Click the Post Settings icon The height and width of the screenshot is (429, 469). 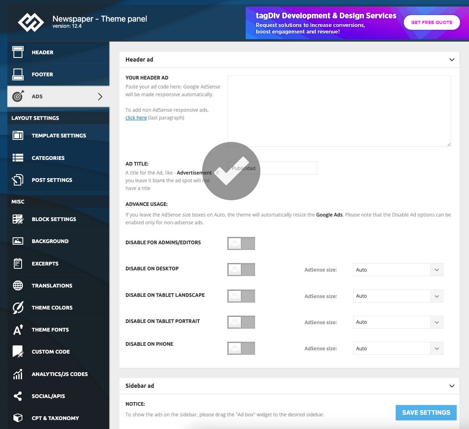click(x=18, y=179)
